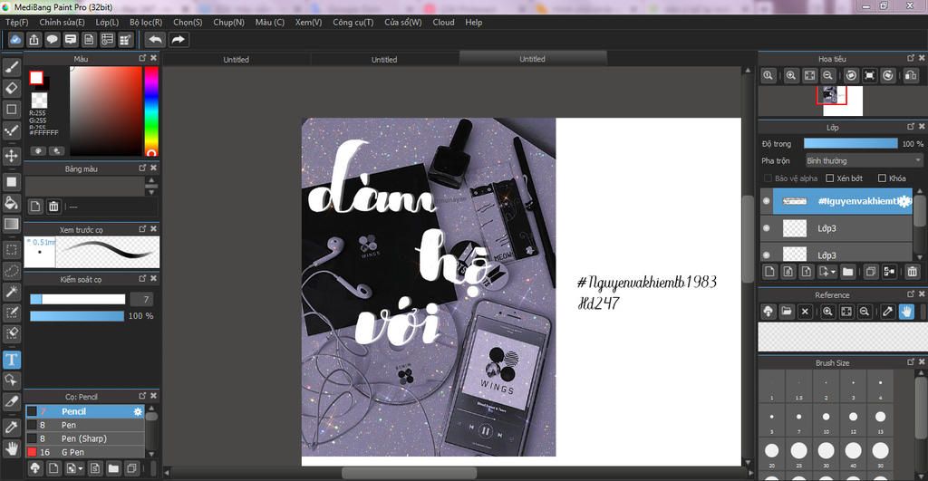The height and width of the screenshot is (481, 928).
Task: Open reference image with folder icon
Action: point(787,312)
